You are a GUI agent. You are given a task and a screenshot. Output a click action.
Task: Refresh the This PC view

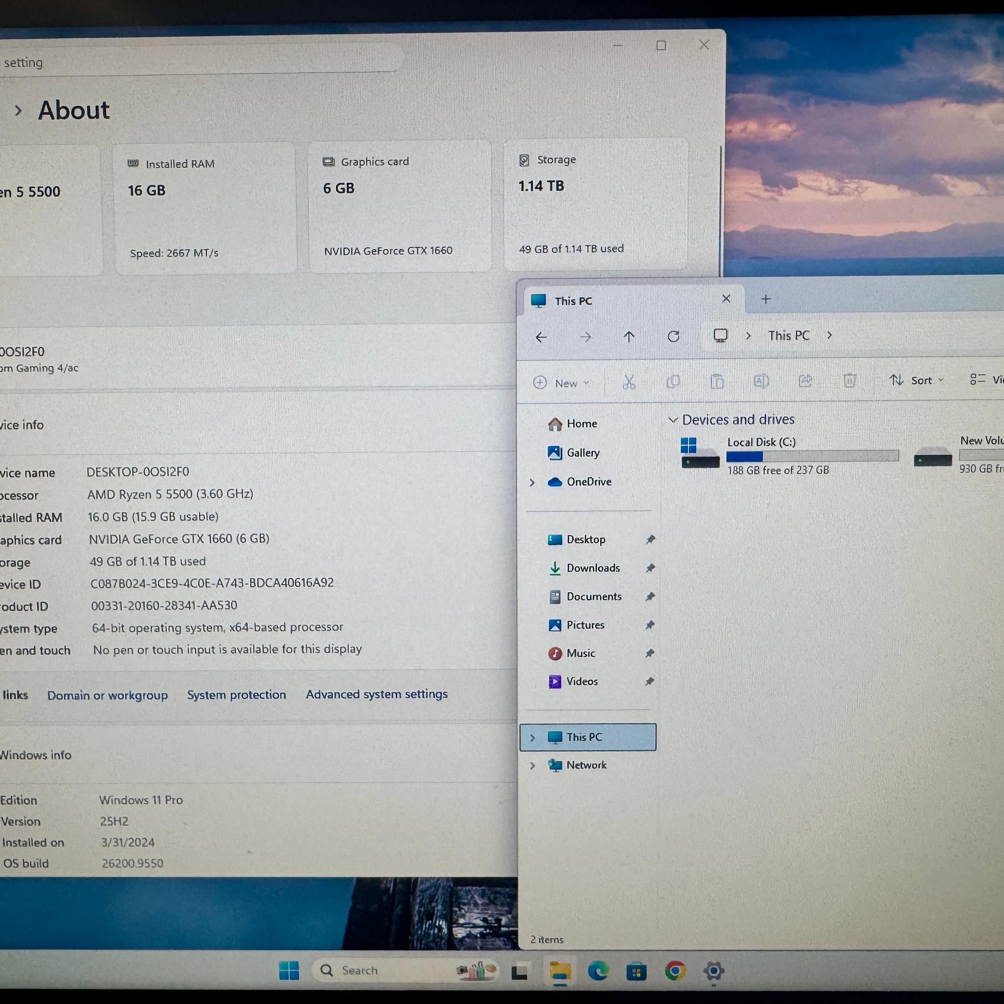click(x=674, y=336)
